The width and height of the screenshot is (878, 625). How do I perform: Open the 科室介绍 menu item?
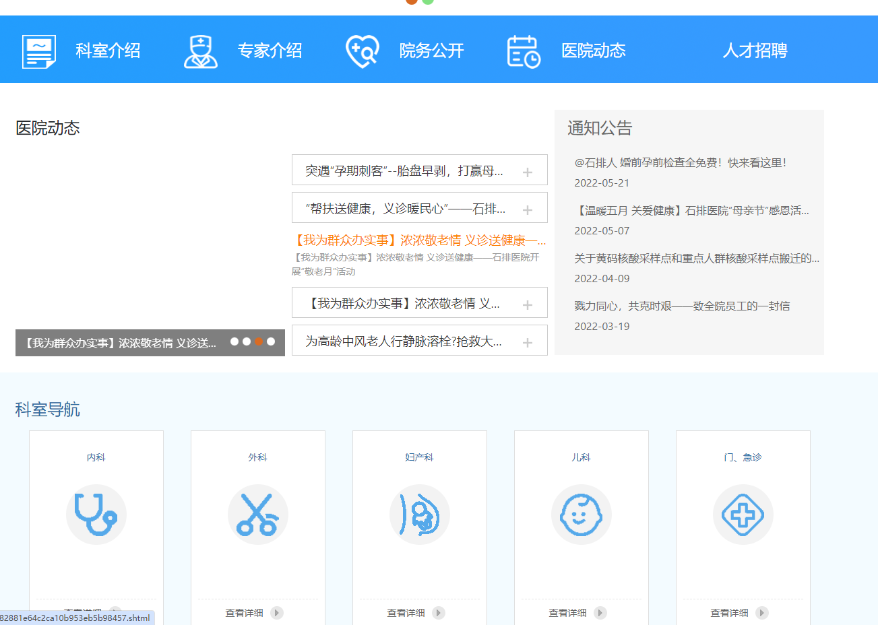point(108,51)
